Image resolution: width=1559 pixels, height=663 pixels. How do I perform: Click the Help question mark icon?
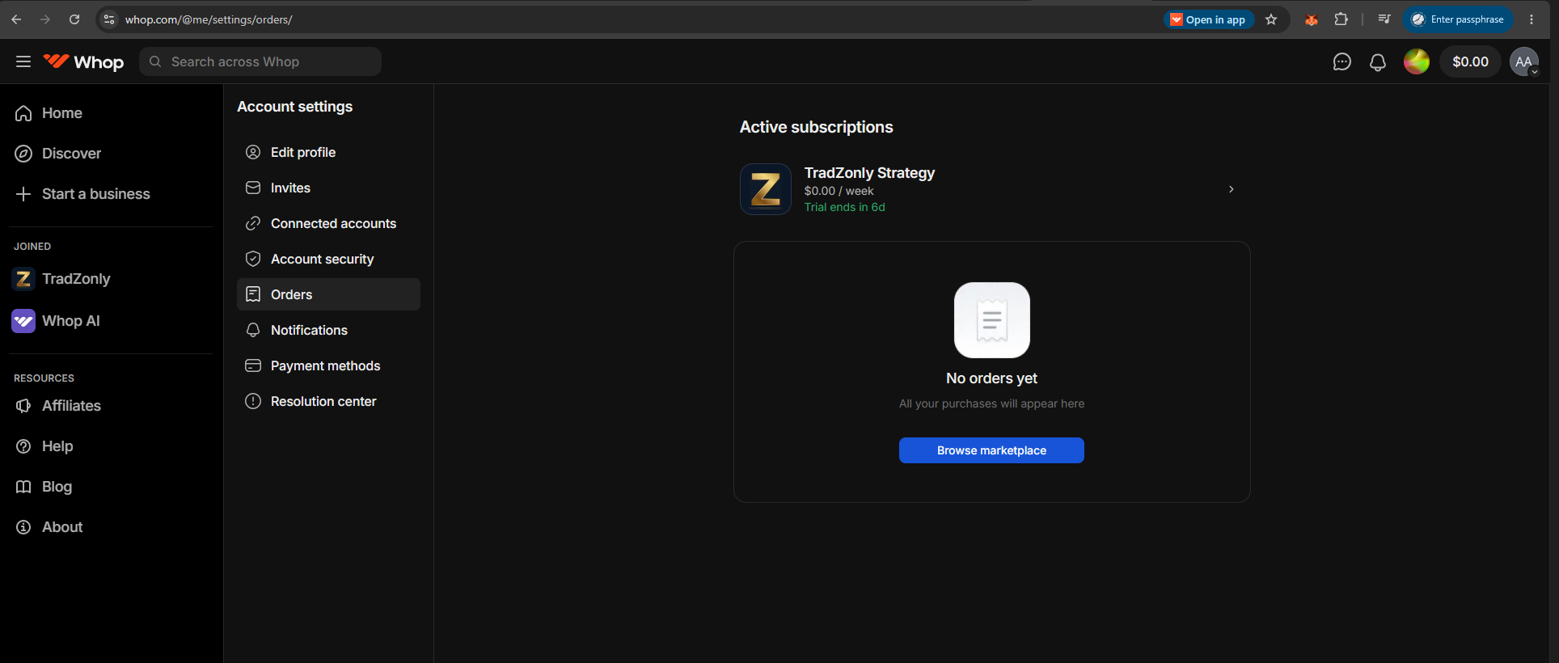(23, 446)
